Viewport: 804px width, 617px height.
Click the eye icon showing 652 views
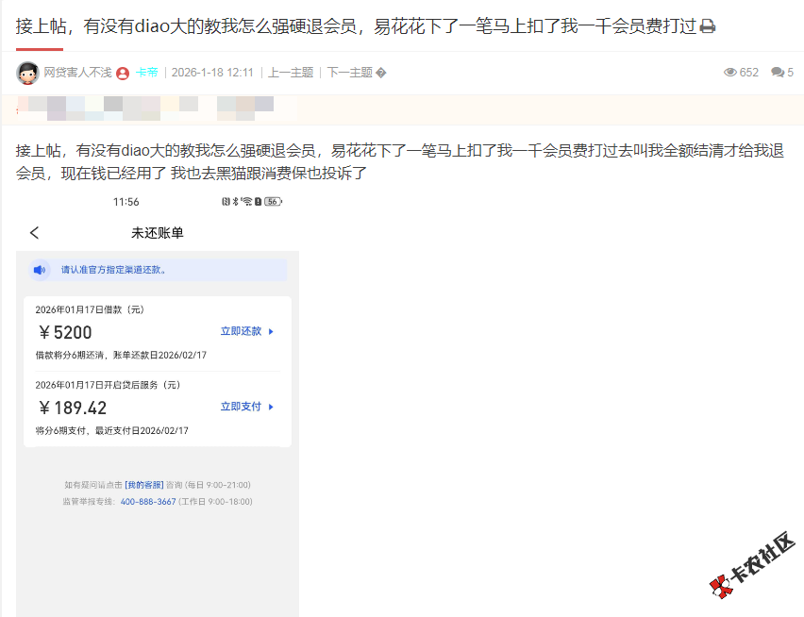click(730, 71)
